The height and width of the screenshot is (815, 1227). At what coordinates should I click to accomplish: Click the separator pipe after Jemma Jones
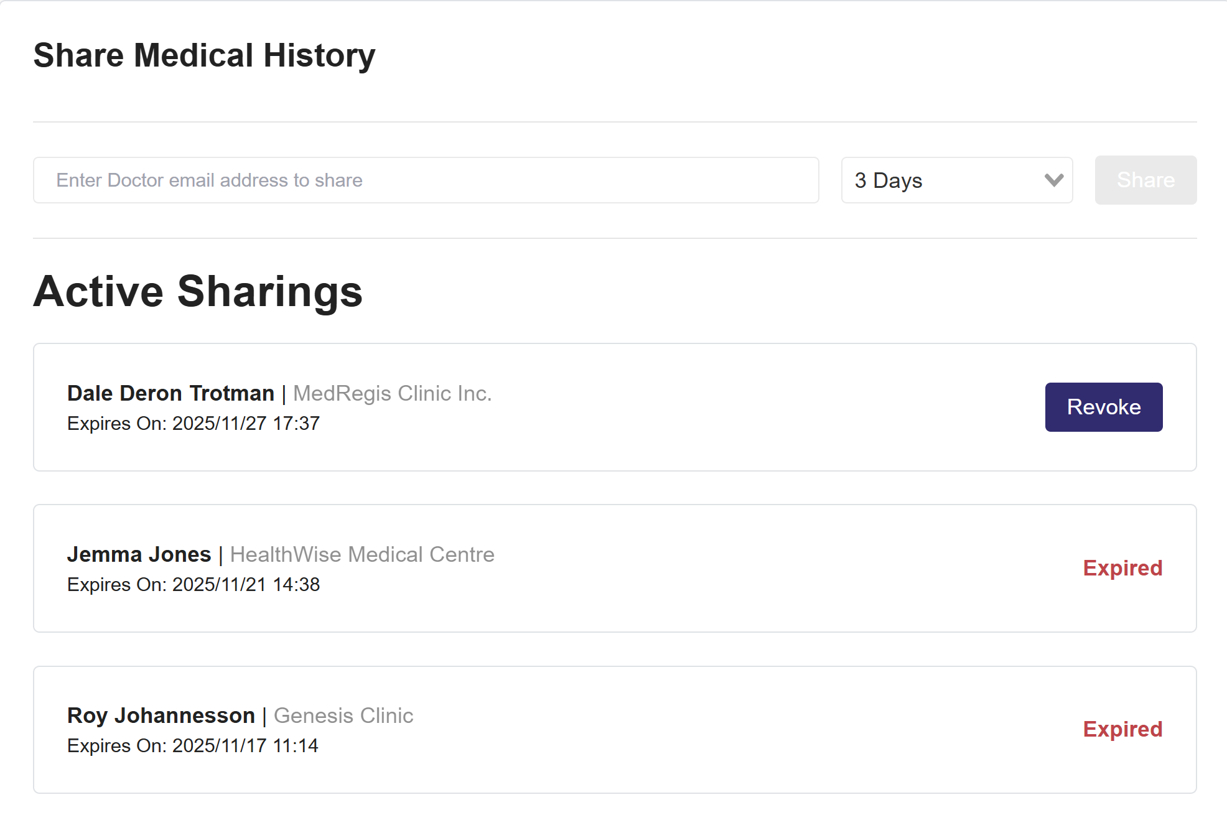(221, 555)
